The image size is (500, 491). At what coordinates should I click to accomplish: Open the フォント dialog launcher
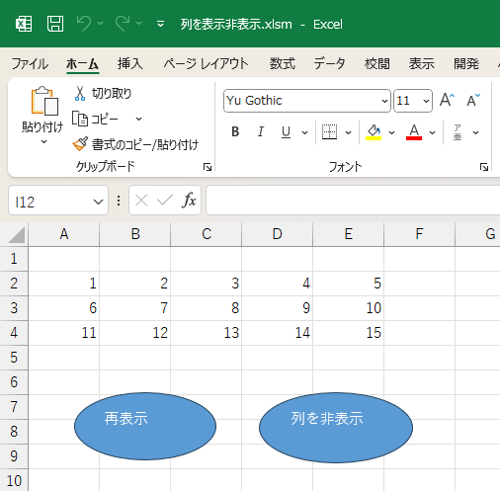484,167
